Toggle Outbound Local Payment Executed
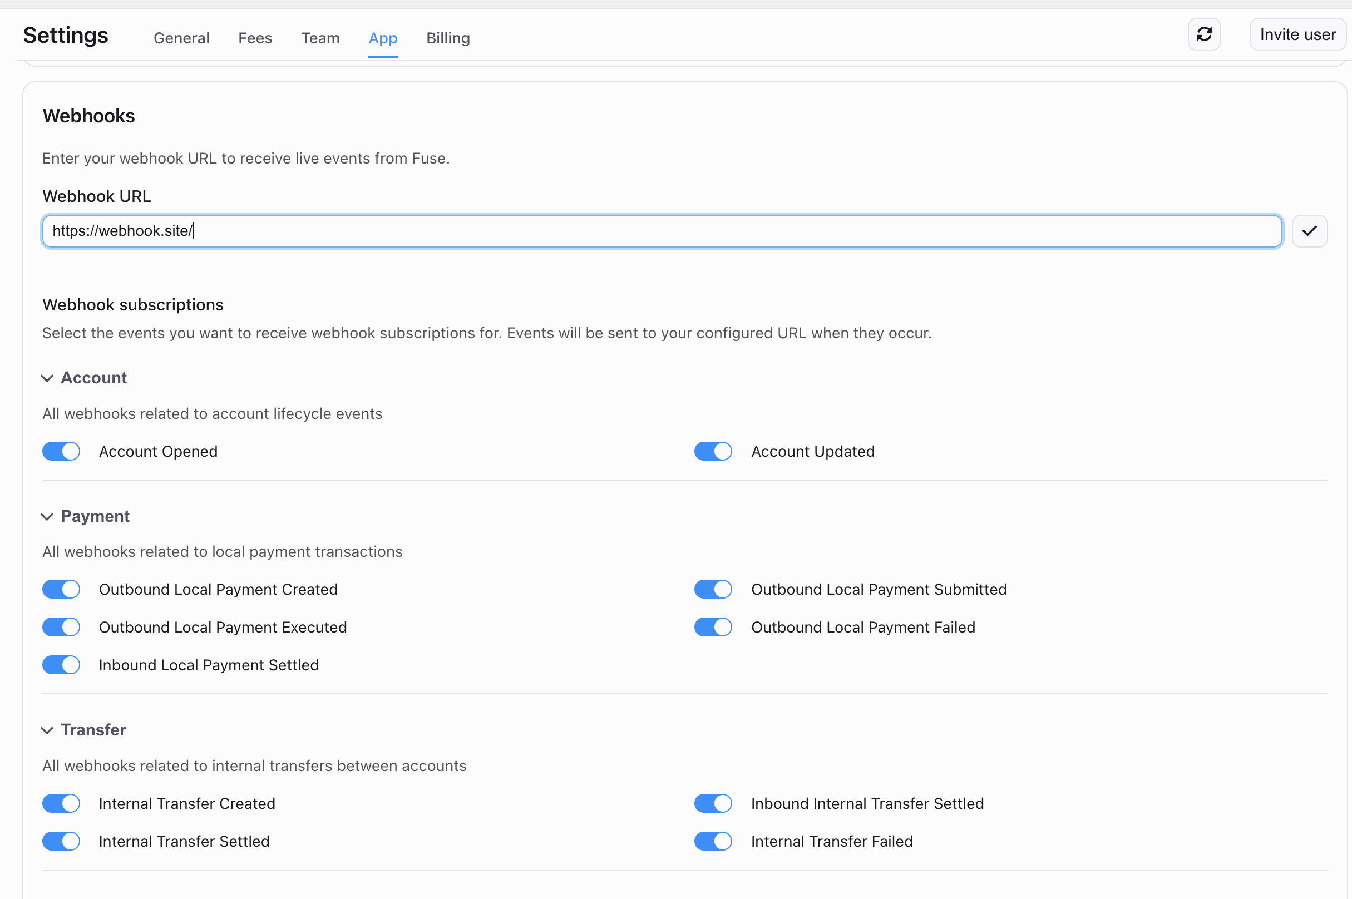 pyautogui.click(x=61, y=627)
